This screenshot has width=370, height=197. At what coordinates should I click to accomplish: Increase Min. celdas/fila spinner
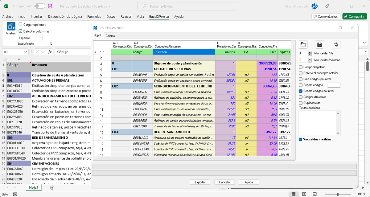[x=310, y=52]
